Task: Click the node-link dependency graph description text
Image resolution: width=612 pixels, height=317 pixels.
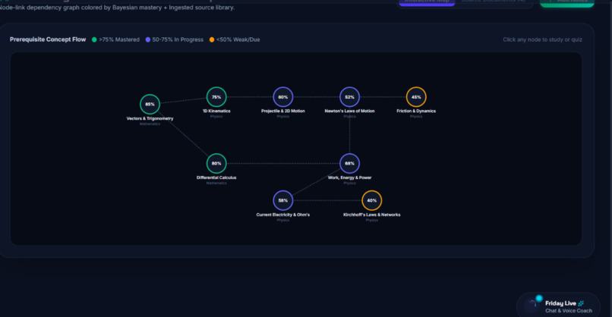Action: tap(117, 8)
